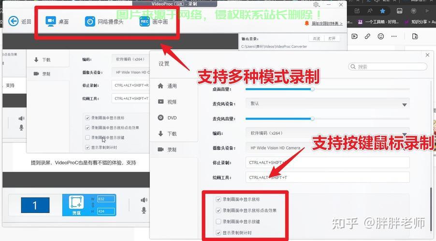
Task: Click the round extension icon right of the goggles icon
Action: coord(414,11)
